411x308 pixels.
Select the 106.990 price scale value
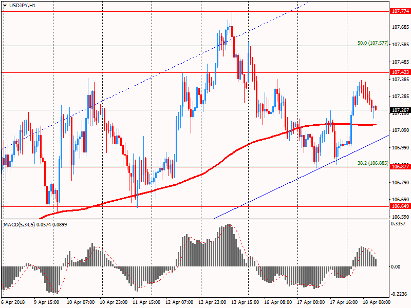pos(400,148)
